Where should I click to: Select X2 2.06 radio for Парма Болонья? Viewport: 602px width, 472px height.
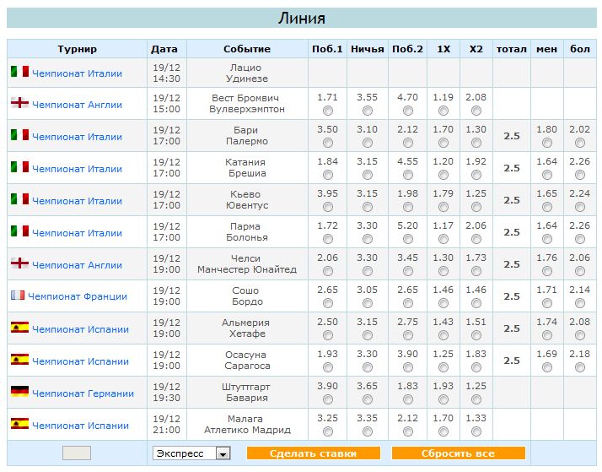point(476,240)
